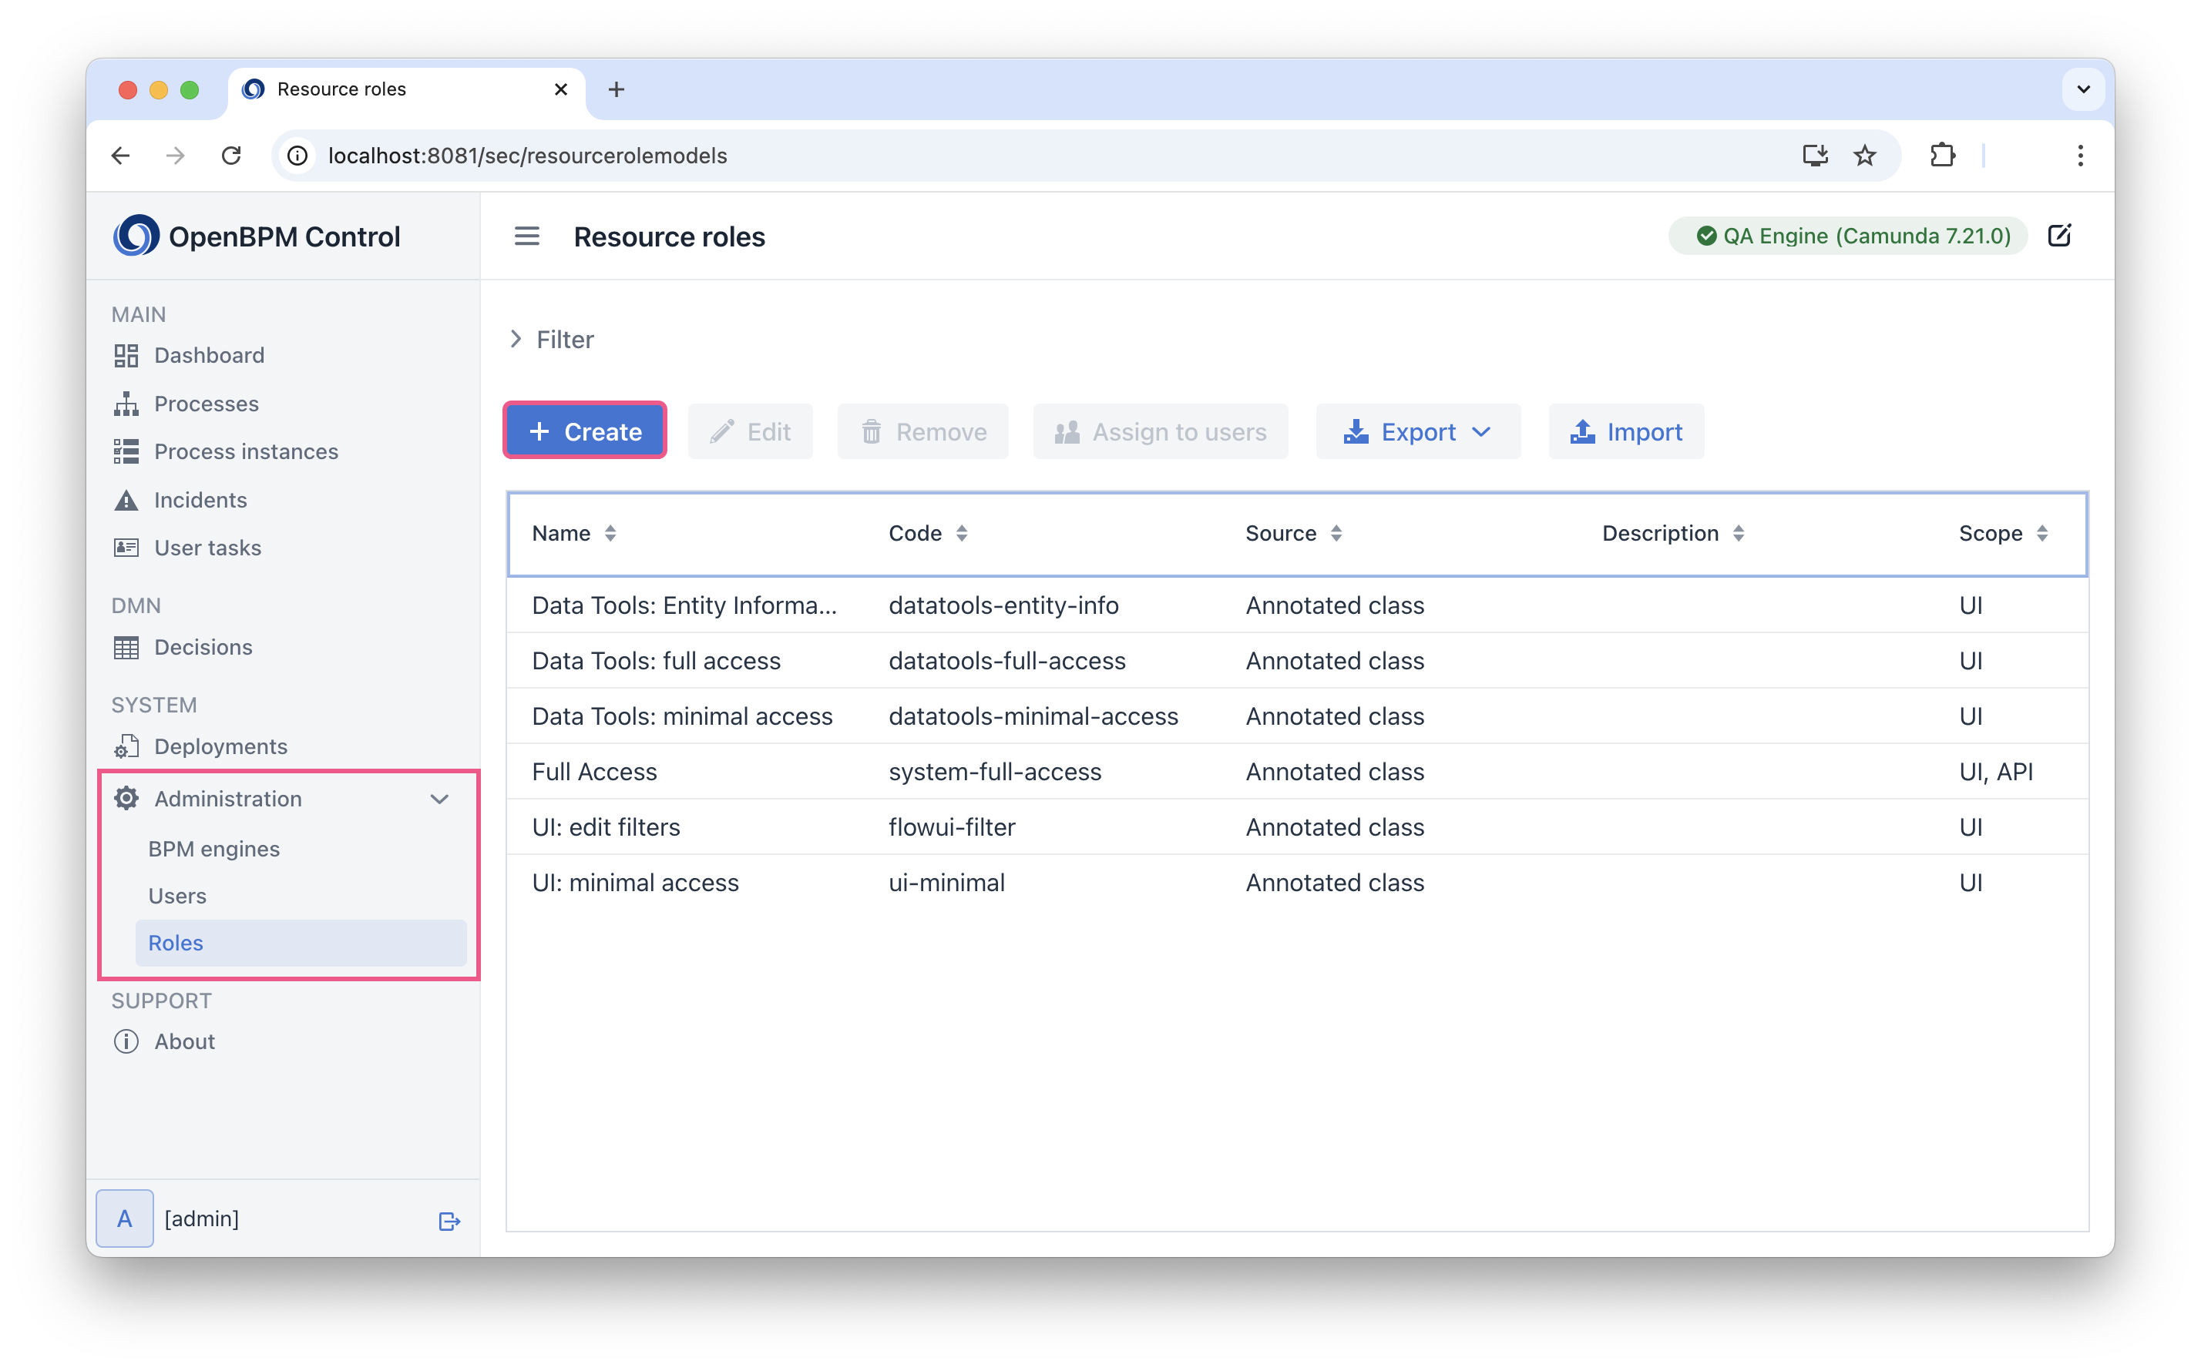Click the edit engine connection icon
This screenshot has height=1371, width=2201.
[2058, 236]
